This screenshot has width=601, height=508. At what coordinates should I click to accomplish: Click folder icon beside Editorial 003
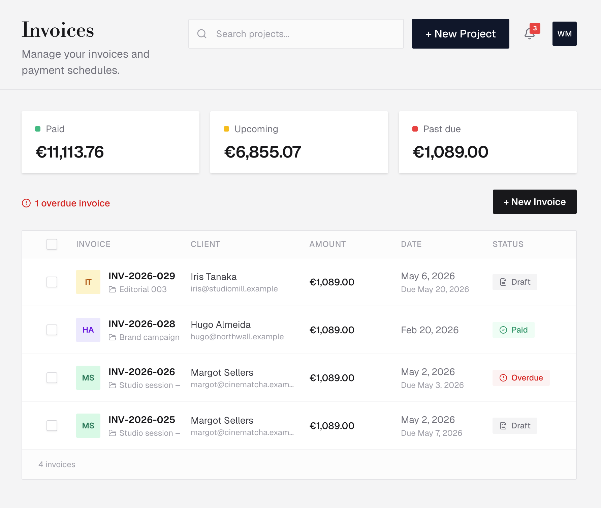click(x=113, y=289)
